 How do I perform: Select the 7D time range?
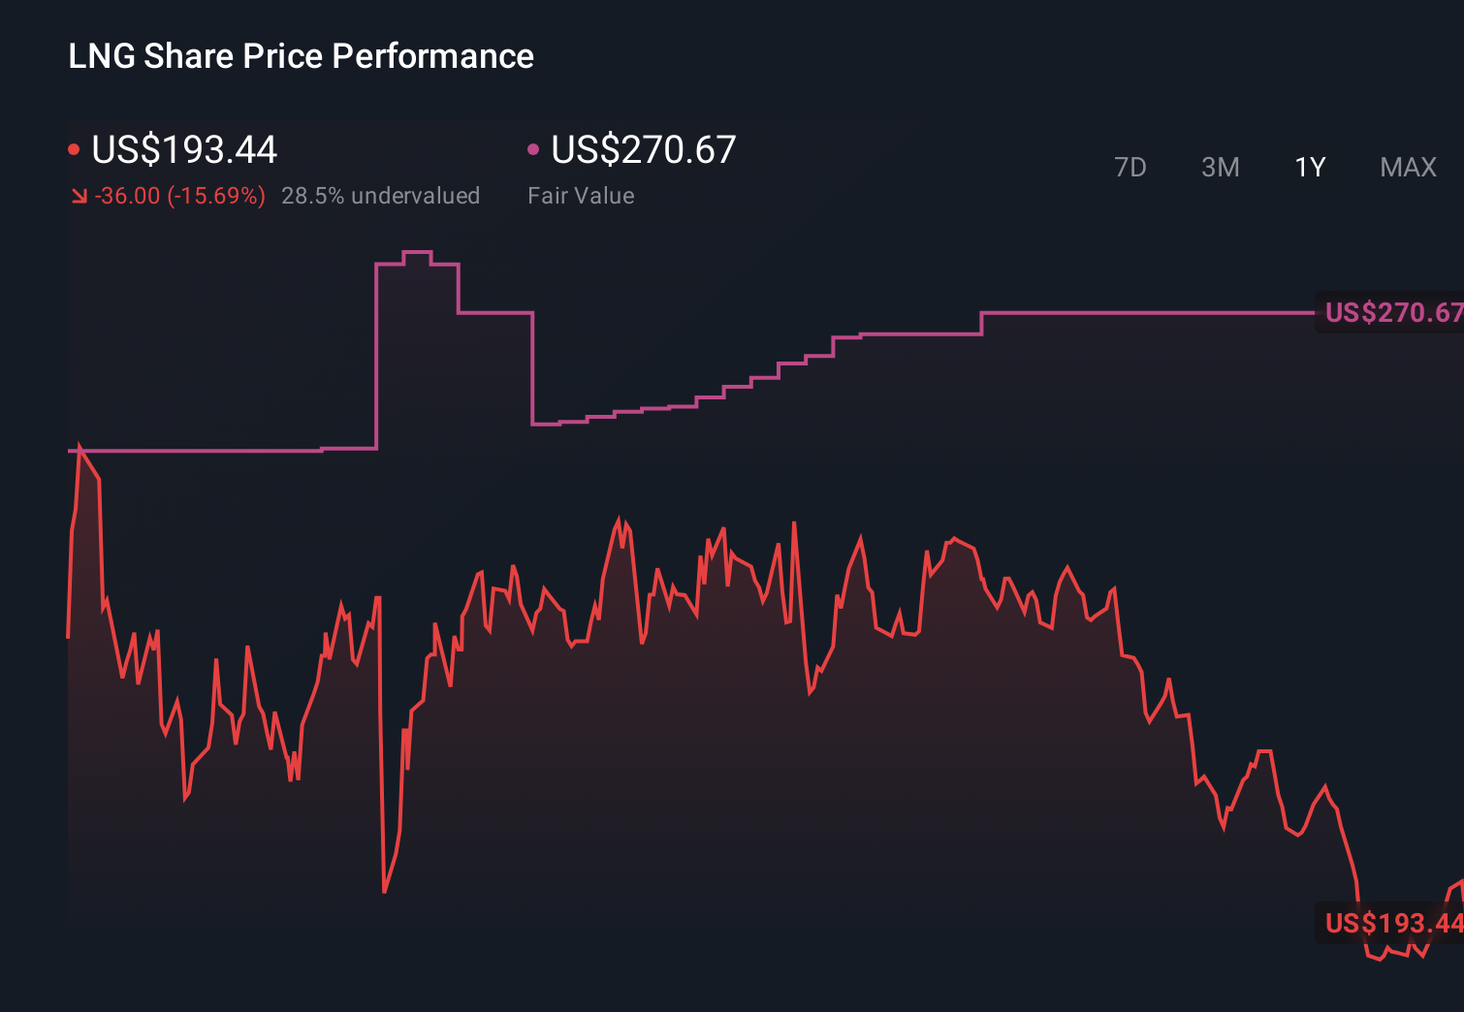(1130, 167)
